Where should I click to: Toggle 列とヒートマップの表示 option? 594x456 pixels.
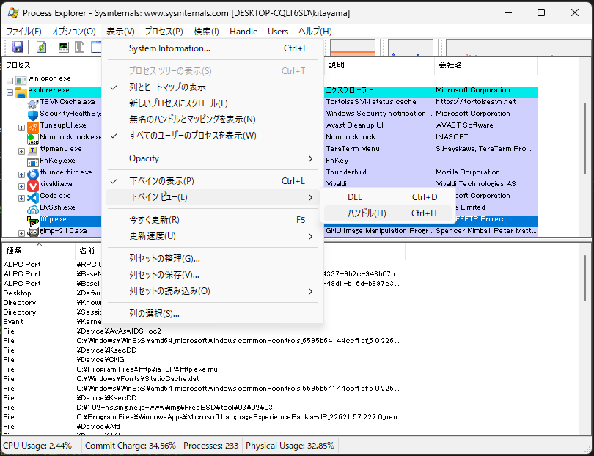[x=212, y=87]
